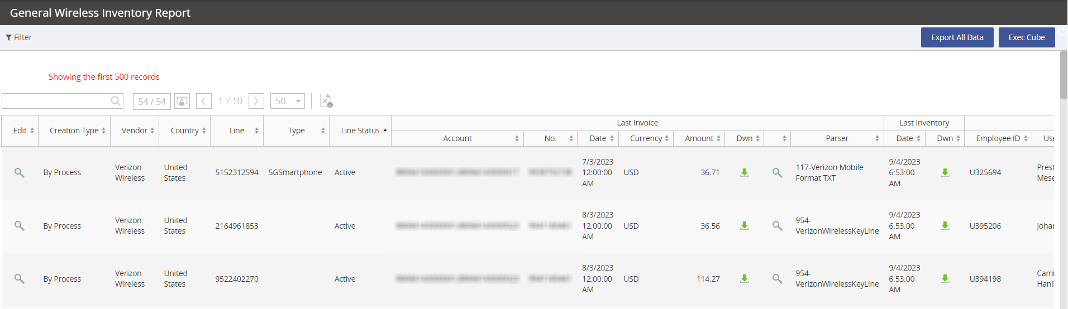Click Showing the first 500 records text
The image size is (1068, 309).
[x=104, y=77]
